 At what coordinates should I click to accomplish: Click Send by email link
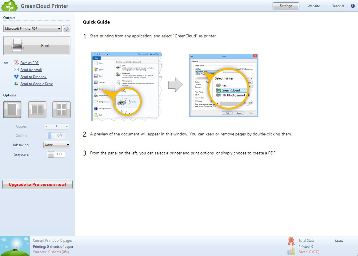click(x=31, y=70)
